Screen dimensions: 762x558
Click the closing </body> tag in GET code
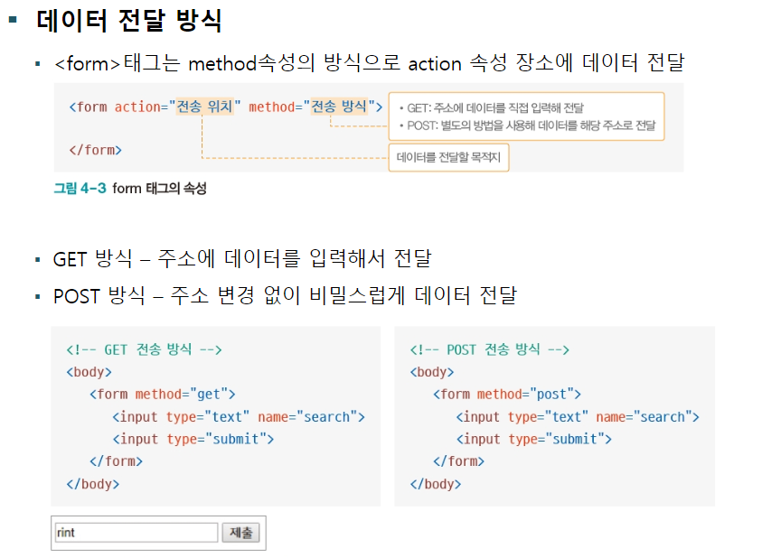pyautogui.click(x=93, y=484)
